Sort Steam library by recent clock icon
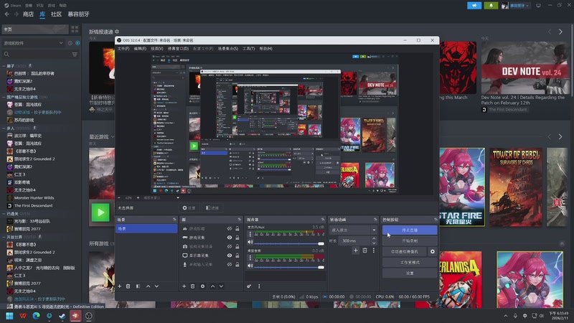This screenshot has width=574, height=323. (x=70, y=43)
